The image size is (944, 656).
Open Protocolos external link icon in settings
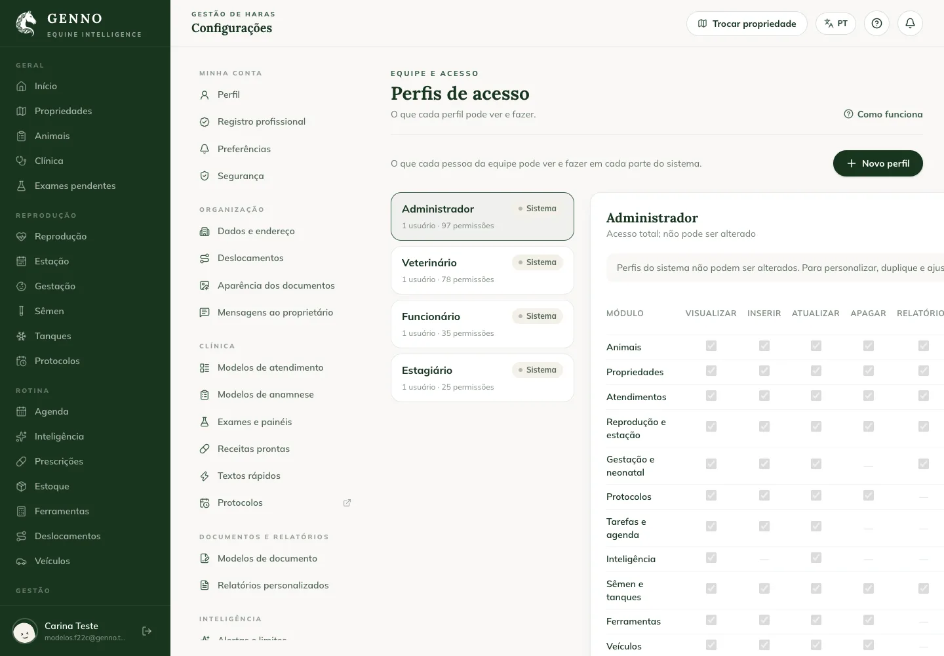(x=347, y=503)
